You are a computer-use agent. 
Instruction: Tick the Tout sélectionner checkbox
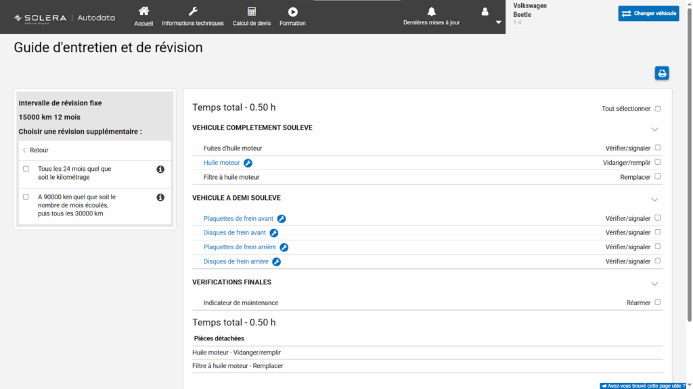coord(658,109)
